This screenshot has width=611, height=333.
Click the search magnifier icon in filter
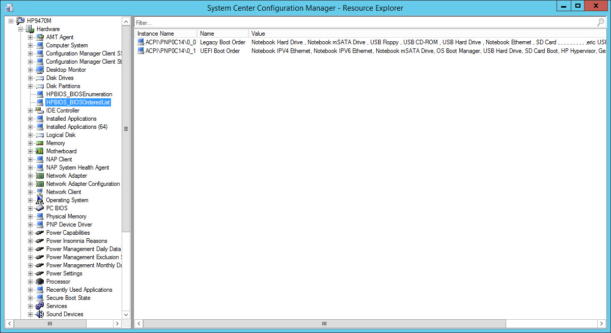601,23
